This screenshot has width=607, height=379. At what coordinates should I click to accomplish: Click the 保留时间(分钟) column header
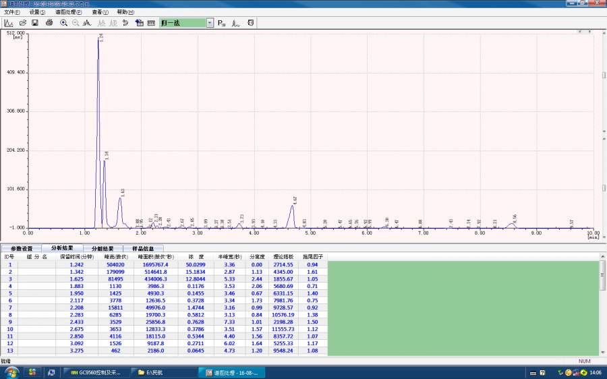pyautogui.click(x=77, y=257)
